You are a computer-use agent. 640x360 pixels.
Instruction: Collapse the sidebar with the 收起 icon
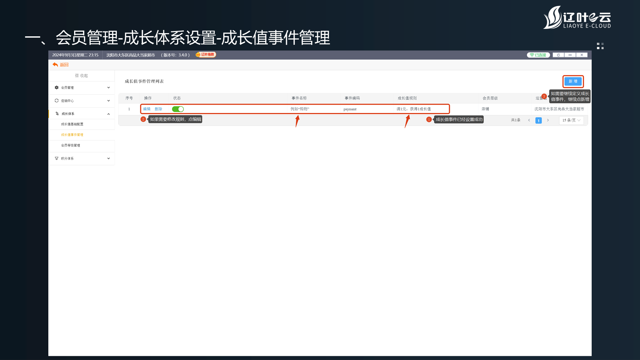point(77,75)
